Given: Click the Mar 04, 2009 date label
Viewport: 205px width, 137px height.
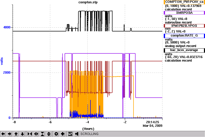Looking at the screenshot, I should point(152,126).
